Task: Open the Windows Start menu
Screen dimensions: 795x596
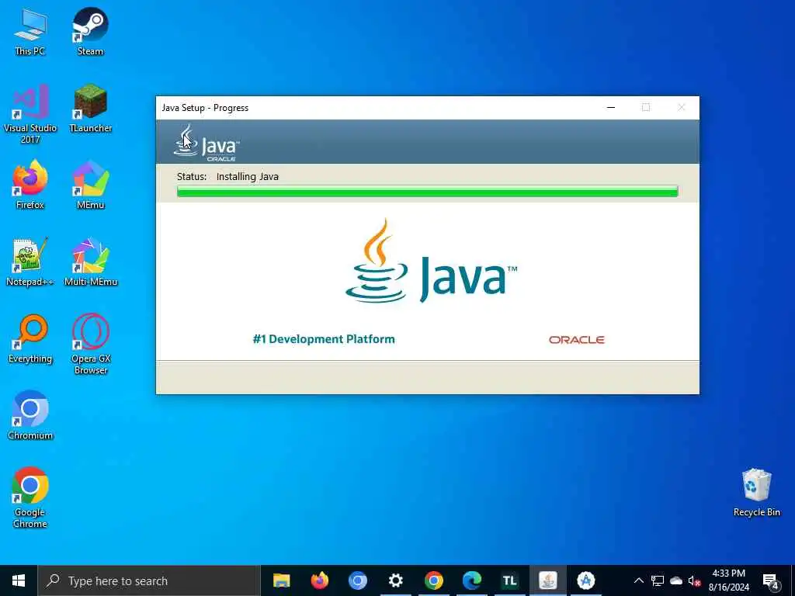Action: pyautogui.click(x=19, y=580)
